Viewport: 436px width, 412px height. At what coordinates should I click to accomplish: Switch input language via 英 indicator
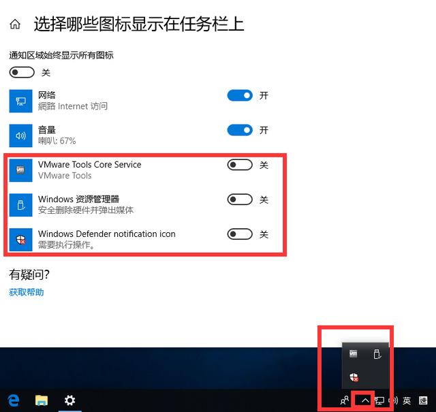[x=407, y=400]
